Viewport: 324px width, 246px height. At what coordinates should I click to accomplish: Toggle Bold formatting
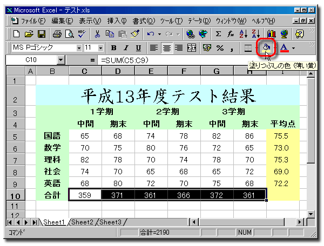click(113, 48)
